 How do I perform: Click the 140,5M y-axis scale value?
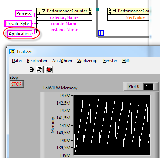pos(63,133)
